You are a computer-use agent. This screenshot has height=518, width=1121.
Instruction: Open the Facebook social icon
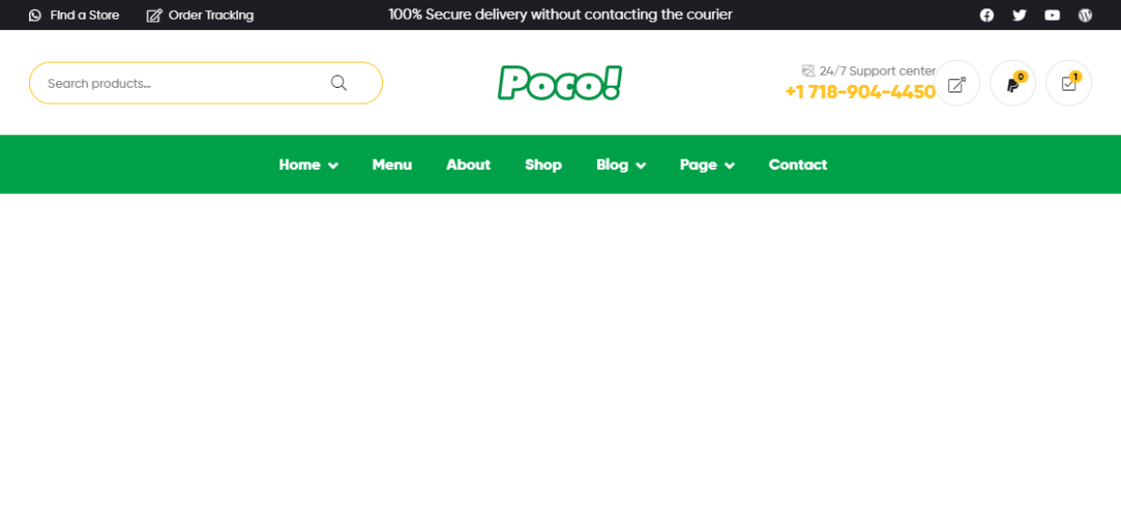tap(986, 15)
